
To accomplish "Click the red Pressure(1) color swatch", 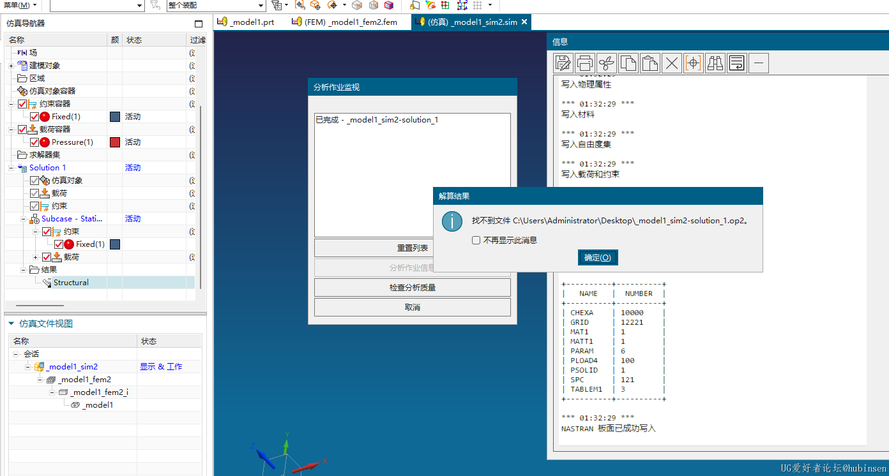I will click(115, 142).
